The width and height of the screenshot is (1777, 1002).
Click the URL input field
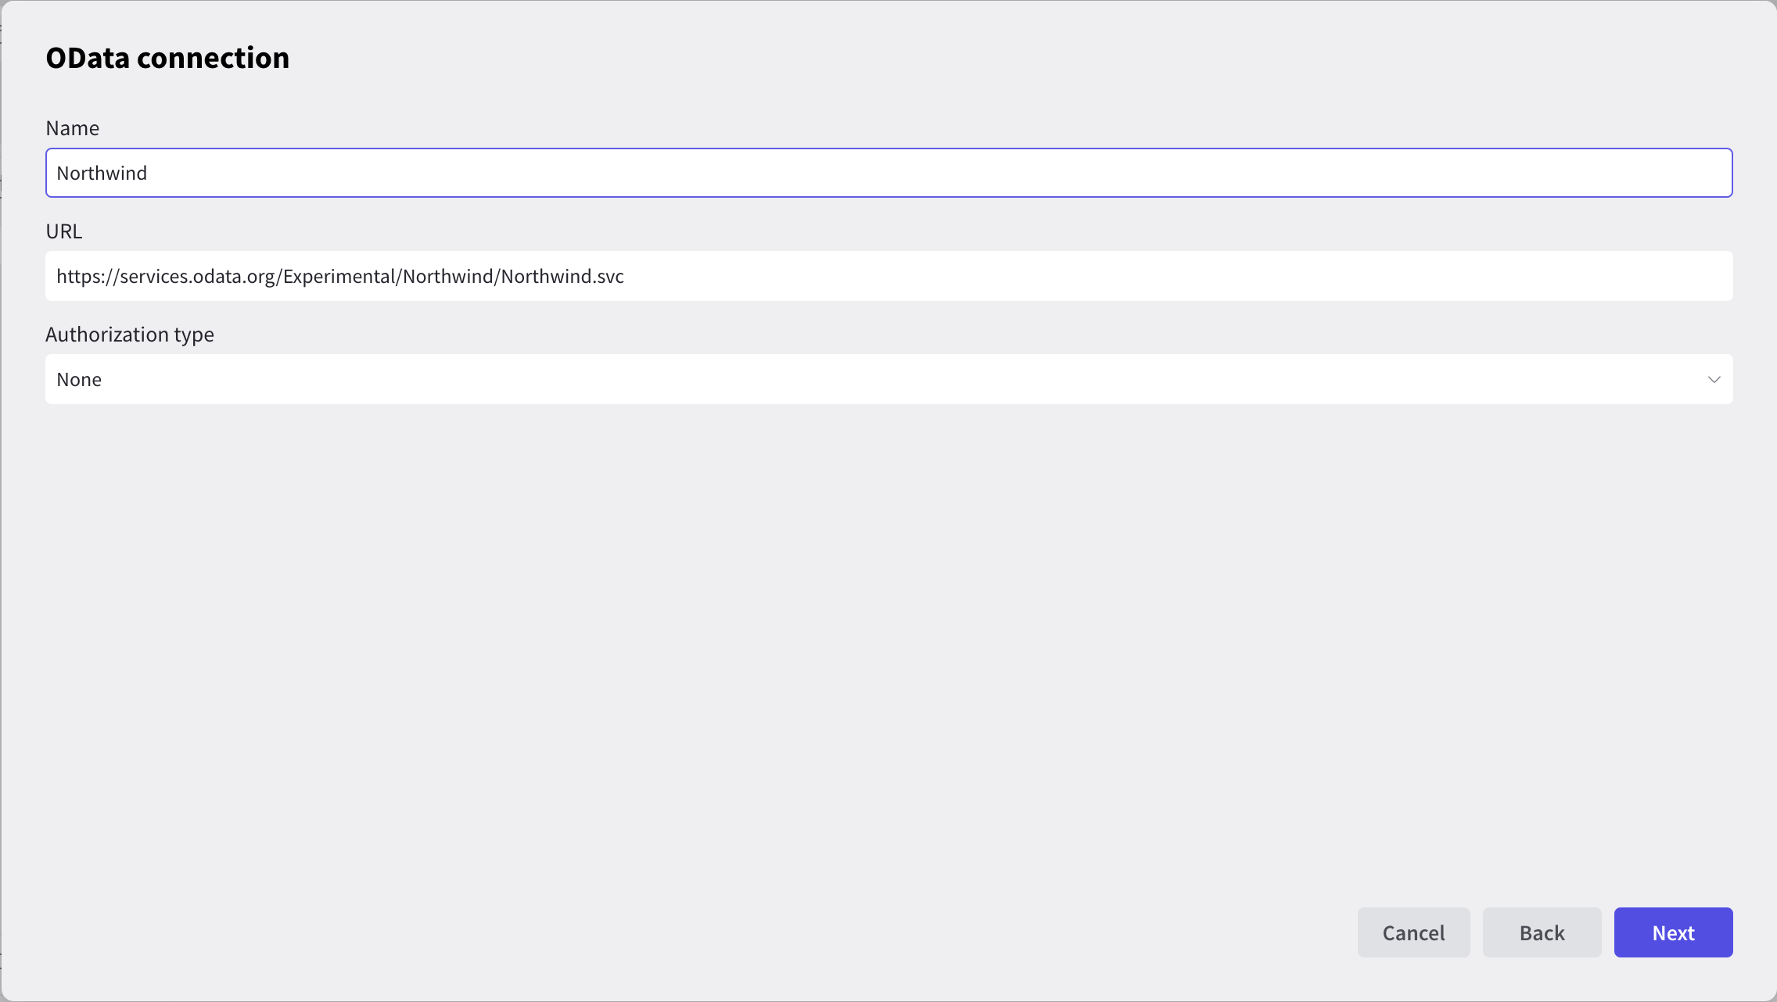[888, 276]
